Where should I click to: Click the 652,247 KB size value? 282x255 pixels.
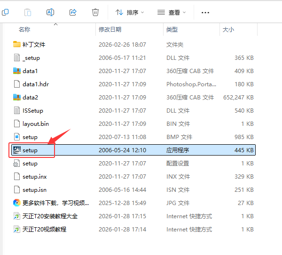238,98
